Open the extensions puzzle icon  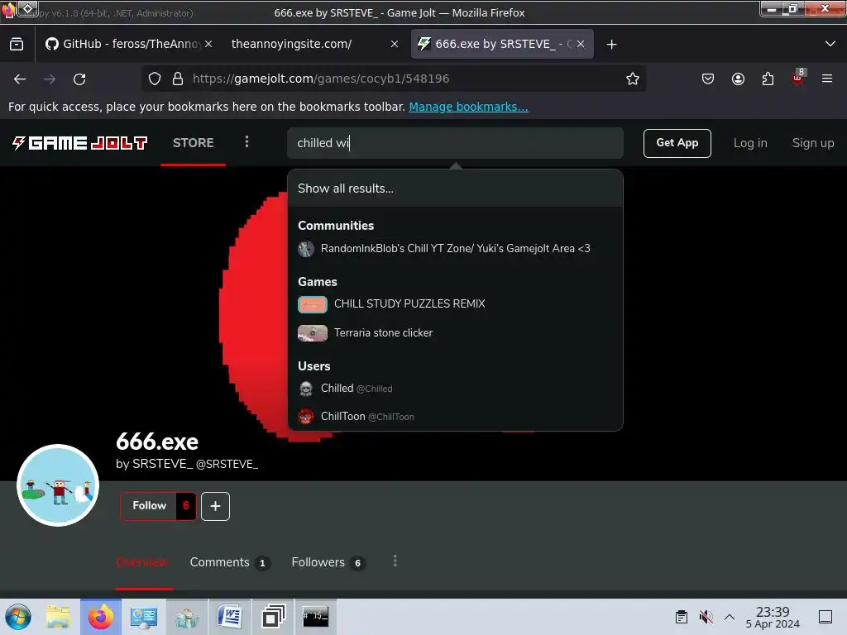[768, 79]
